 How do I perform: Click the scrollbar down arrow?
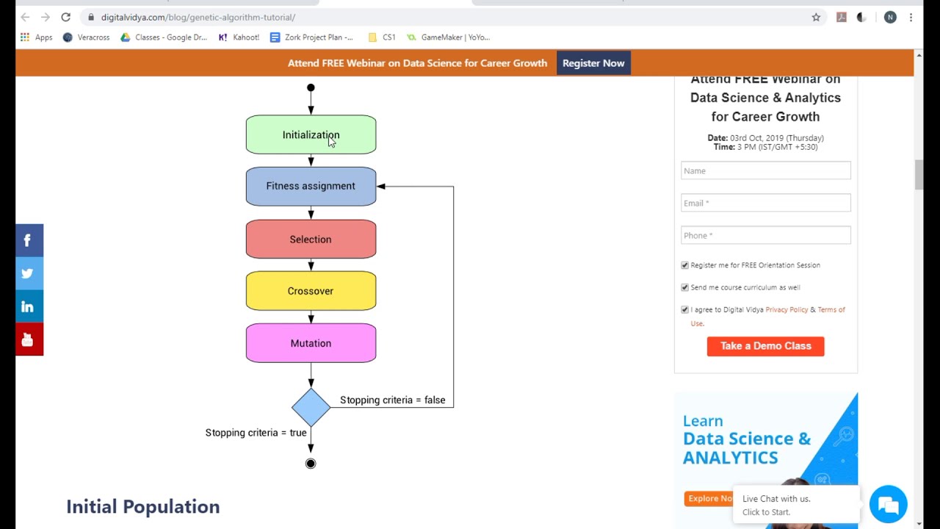[x=919, y=524]
